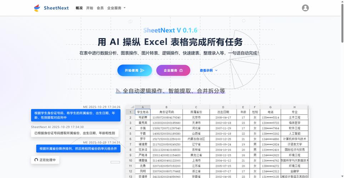Click cell 内蒙古自治区
This screenshot has width=344, height=178.
[x=196, y=139]
